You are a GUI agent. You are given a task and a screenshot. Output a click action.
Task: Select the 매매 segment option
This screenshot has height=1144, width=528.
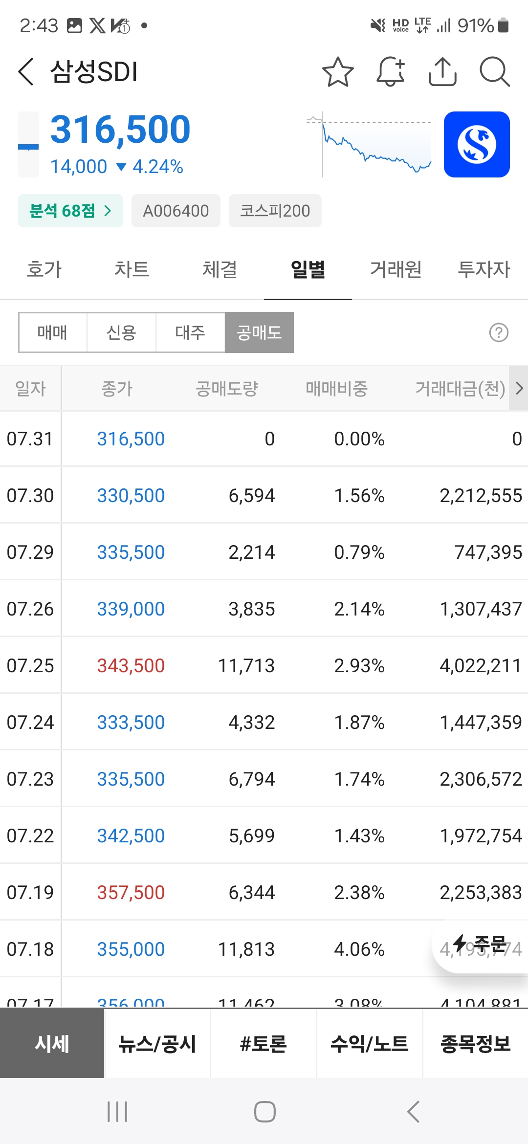[52, 332]
